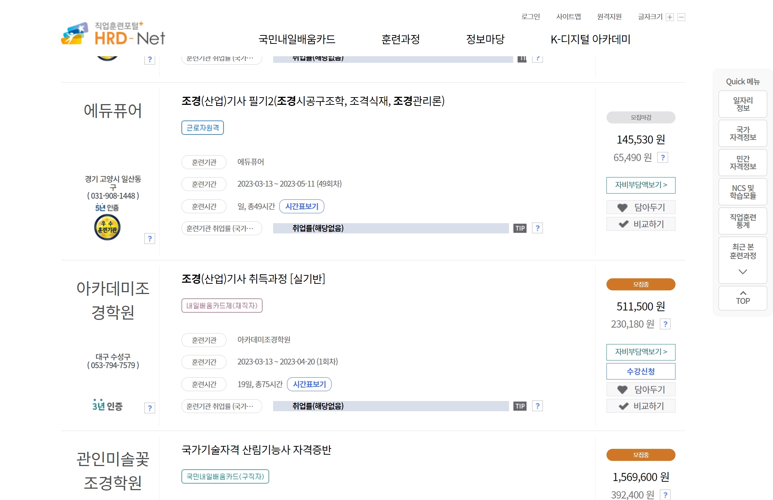Click the help icon beside 230,180 원
Screen dimensions: 773x500
665,324
